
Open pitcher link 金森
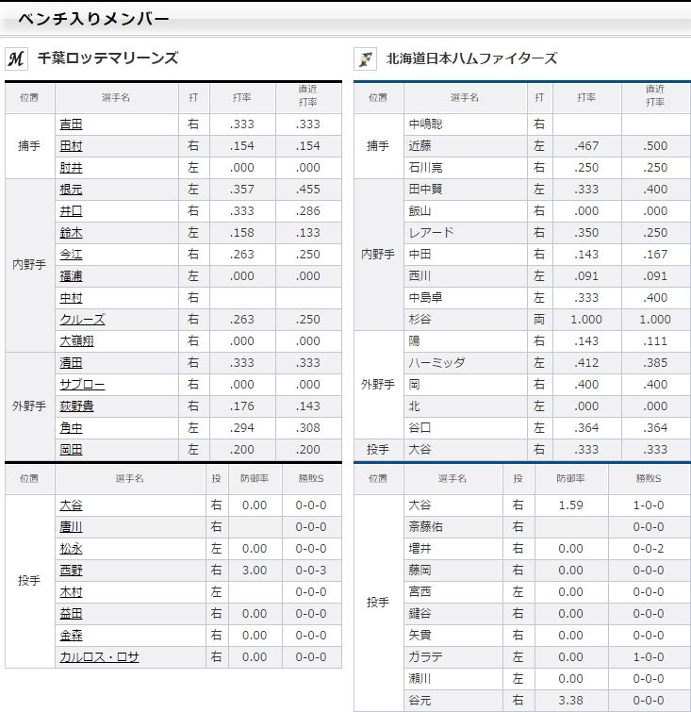coord(72,636)
